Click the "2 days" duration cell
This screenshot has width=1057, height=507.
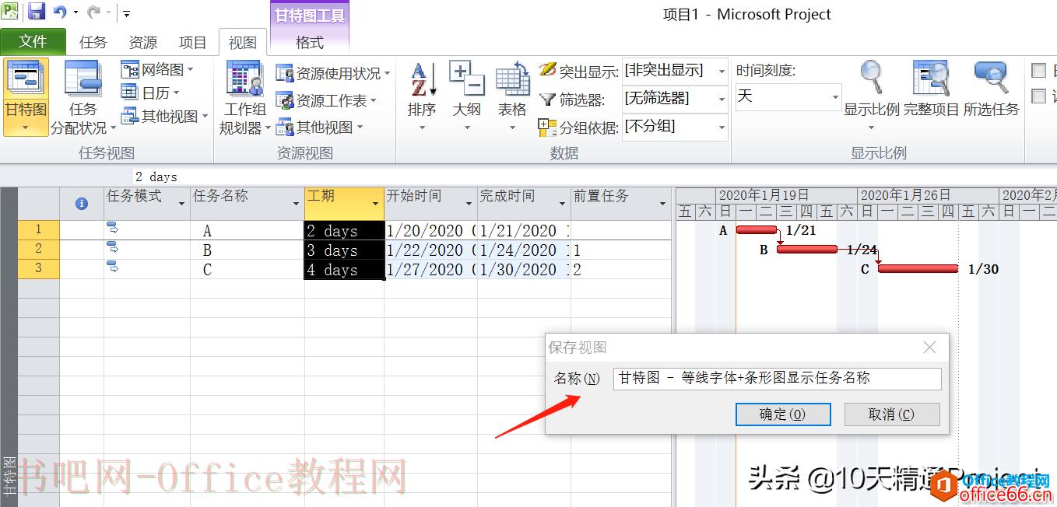coord(344,230)
